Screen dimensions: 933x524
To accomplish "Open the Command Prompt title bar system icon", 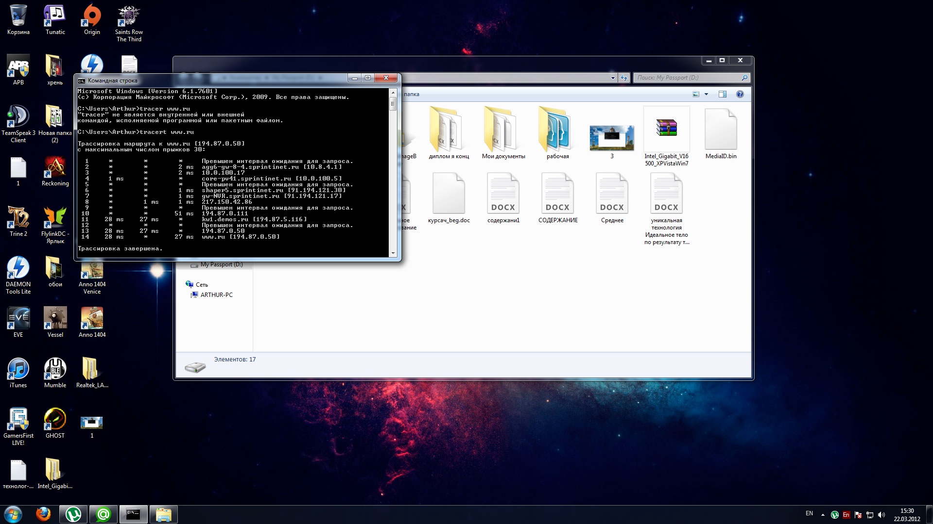I will tap(81, 81).
